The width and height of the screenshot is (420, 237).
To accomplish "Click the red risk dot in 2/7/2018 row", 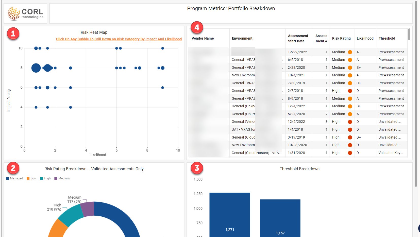I will (x=350, y=91).
